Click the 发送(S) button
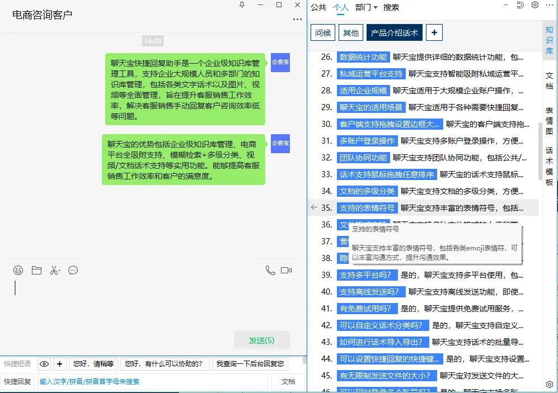This screenshot has height=393, width=558. pos(261,340)
